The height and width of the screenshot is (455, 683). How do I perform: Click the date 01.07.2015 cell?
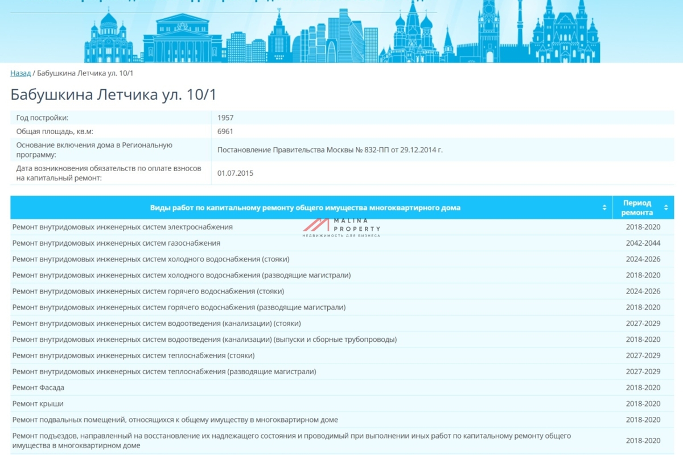coord(235,173)
